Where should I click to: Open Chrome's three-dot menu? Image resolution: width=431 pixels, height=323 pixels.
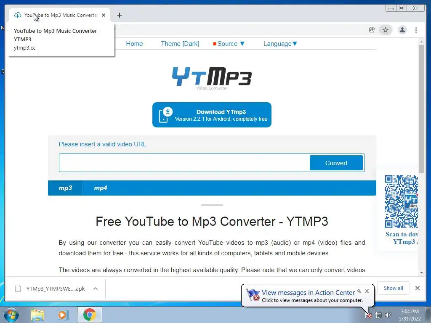point(416,30)
